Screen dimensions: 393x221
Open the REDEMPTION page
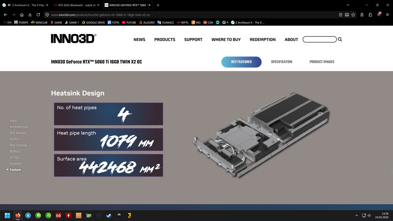coord(263,39)
